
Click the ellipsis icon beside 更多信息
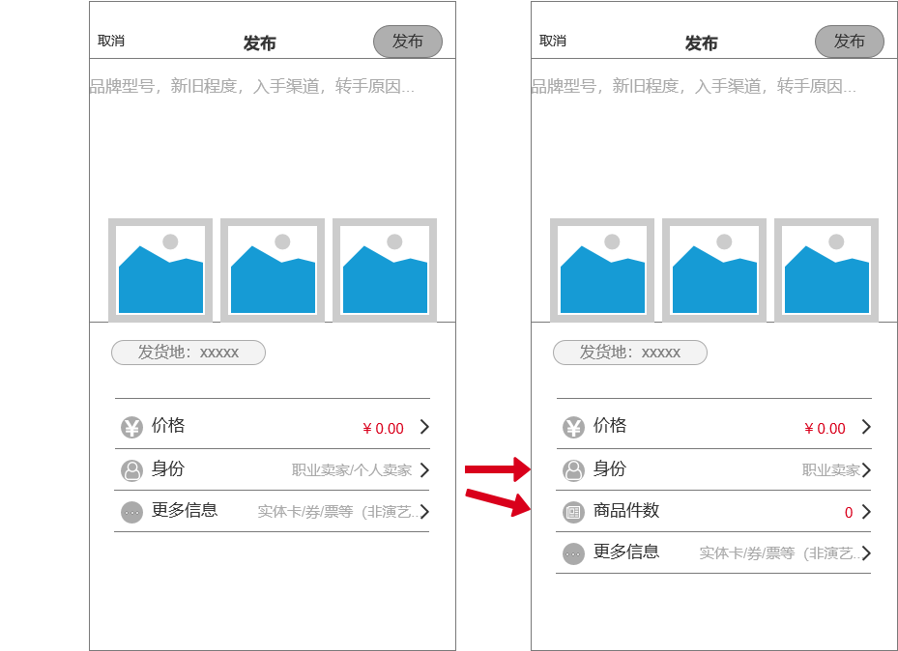point(131,511)
